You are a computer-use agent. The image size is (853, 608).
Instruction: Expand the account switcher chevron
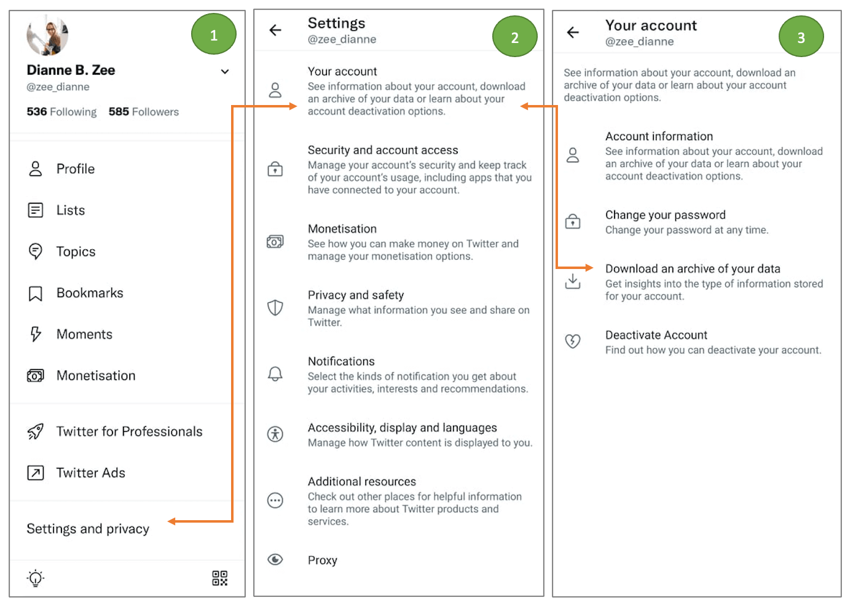[225, 71]
